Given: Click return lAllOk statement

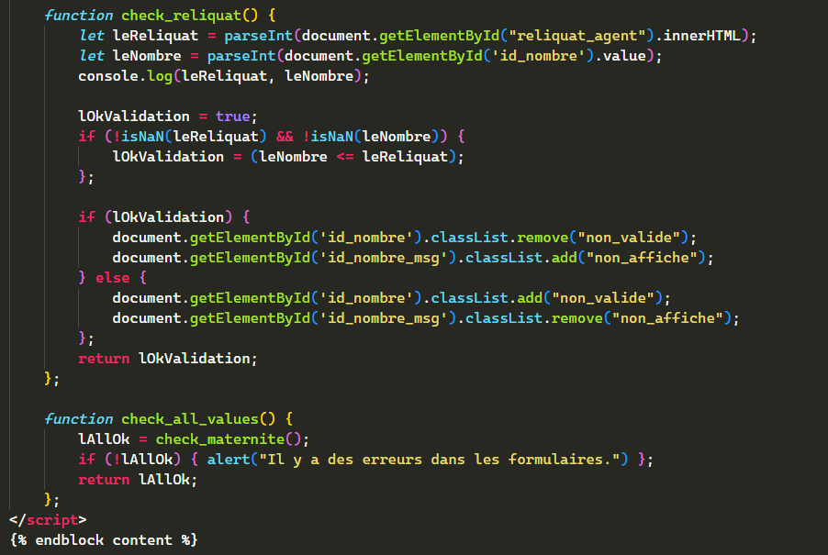Looking at the screenshot, I should point(138,480).
